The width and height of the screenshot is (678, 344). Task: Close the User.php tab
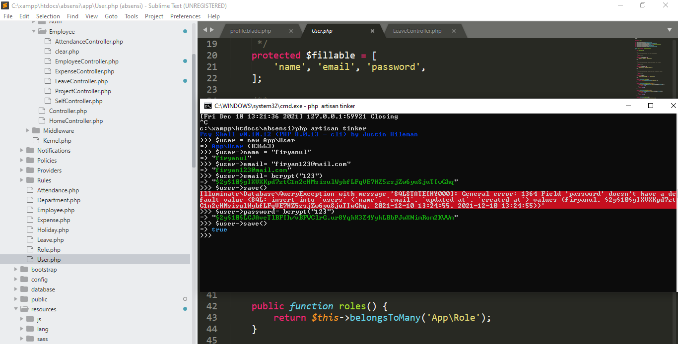pos(372,31)
